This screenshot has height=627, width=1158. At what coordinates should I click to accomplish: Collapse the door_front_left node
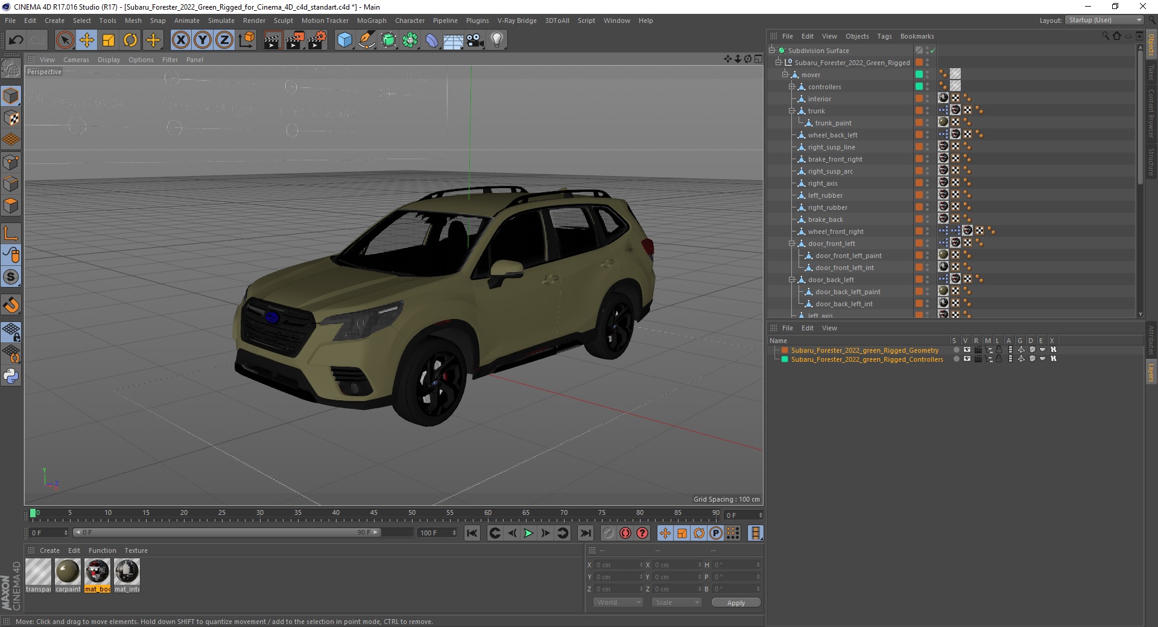[792, 244]
